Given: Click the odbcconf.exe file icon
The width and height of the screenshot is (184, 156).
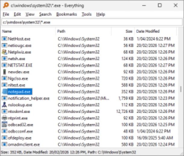Looking at the screenshot, I should [x=5, y=131].
